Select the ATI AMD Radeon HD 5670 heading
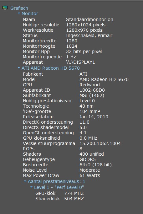This screenshot has height=214, width=143. point(51,68)
